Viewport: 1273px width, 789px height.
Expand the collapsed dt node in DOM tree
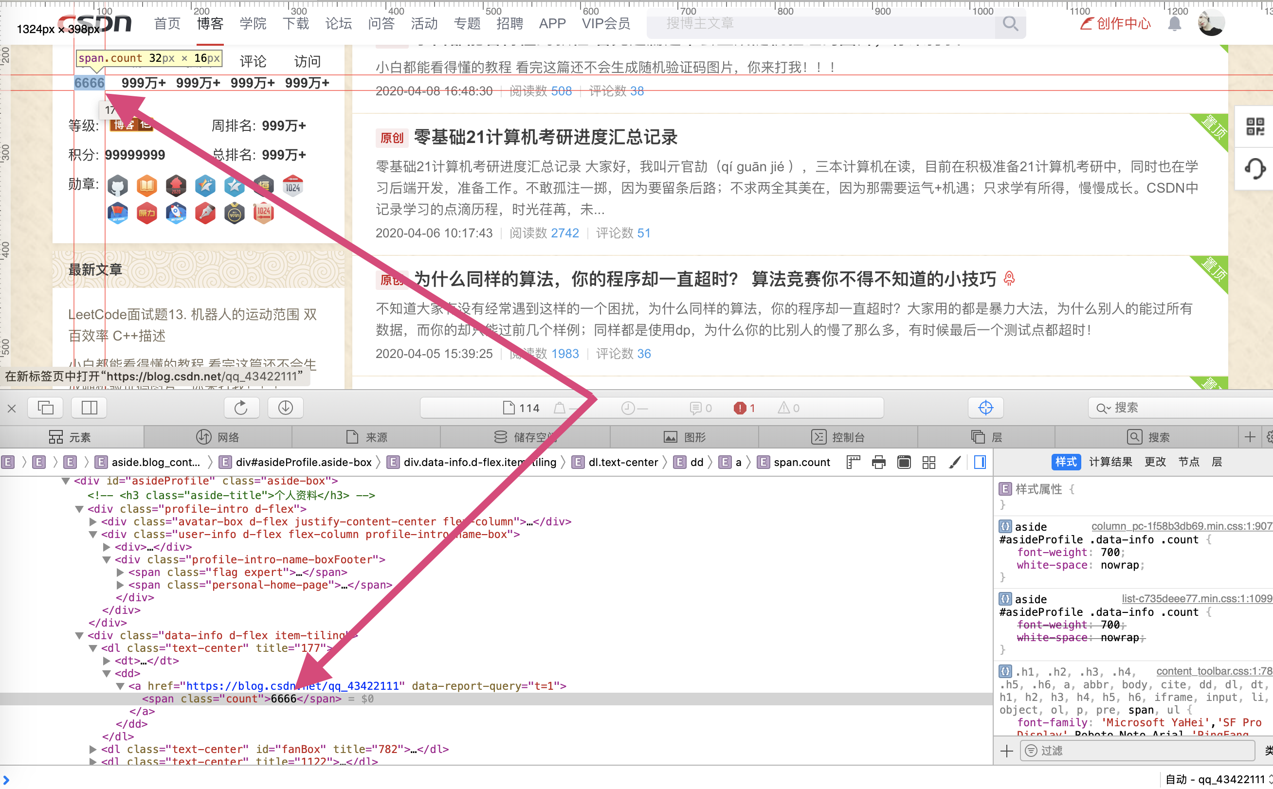pos(107,660)
